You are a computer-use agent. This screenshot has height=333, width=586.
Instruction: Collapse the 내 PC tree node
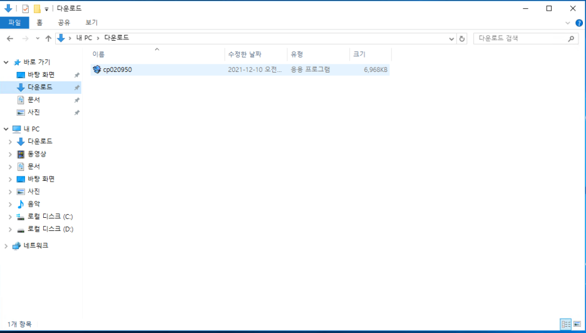6,129
